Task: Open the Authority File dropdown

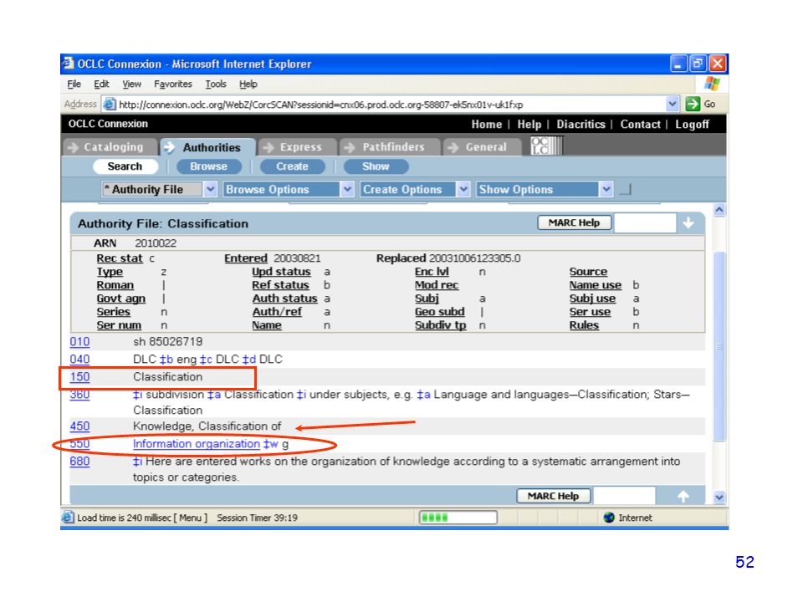Action: 210,190
